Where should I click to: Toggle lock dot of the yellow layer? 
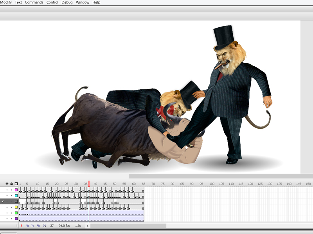[x=12, y=207]
